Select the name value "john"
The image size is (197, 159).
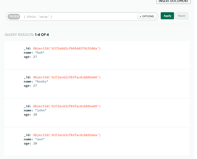[x=41, y=110]
